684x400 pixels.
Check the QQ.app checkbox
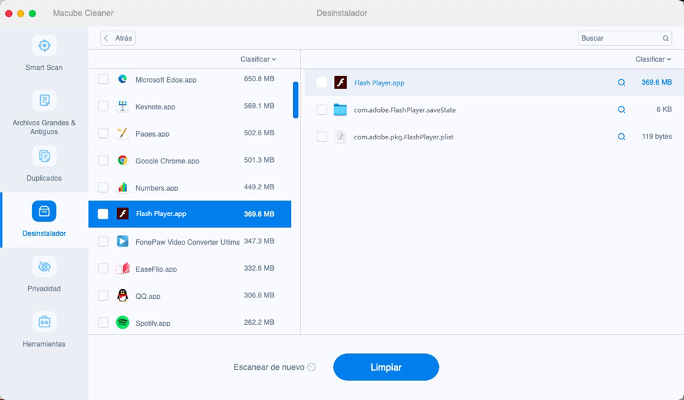tap(104, 295)
